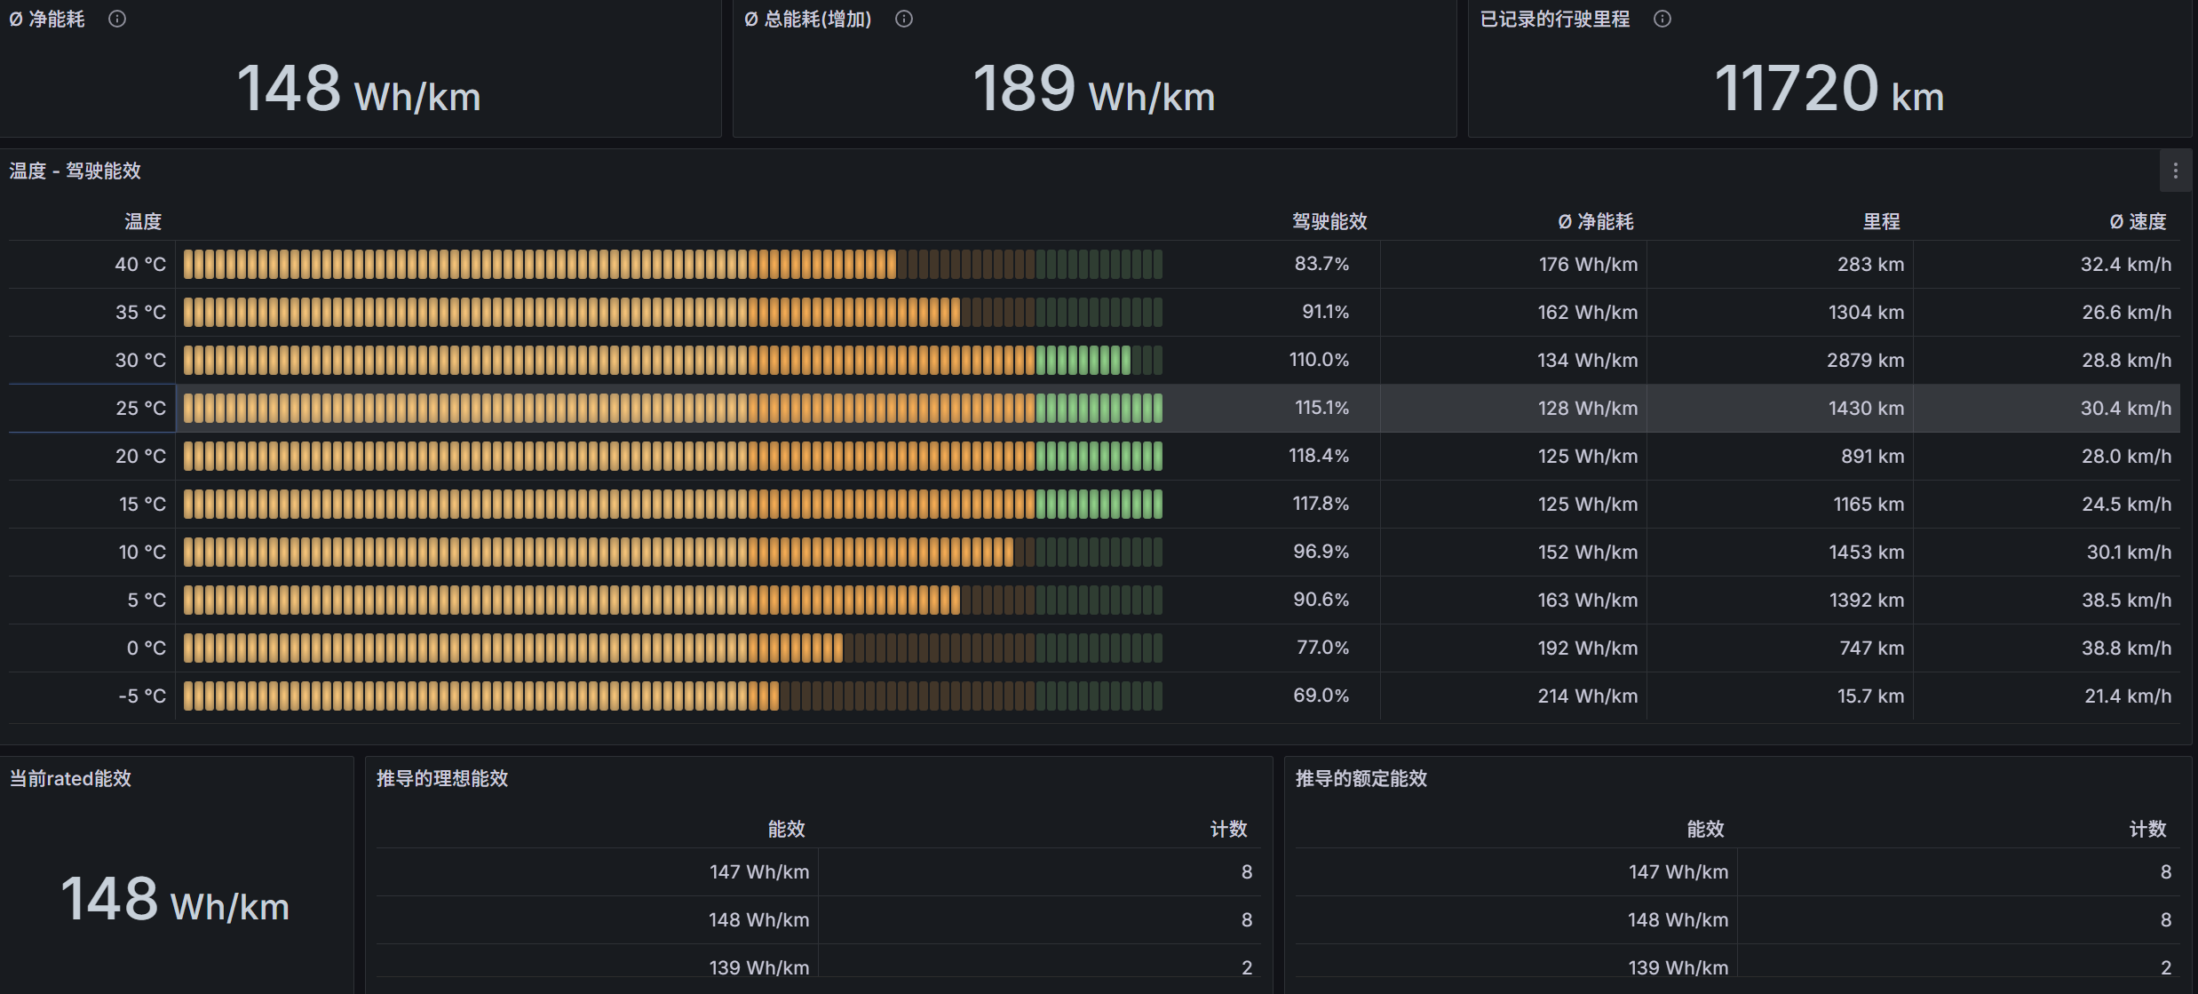Click the 40 °C efficiency gauge bar
The image size is (2198, 994).
[x=672, y=264]
